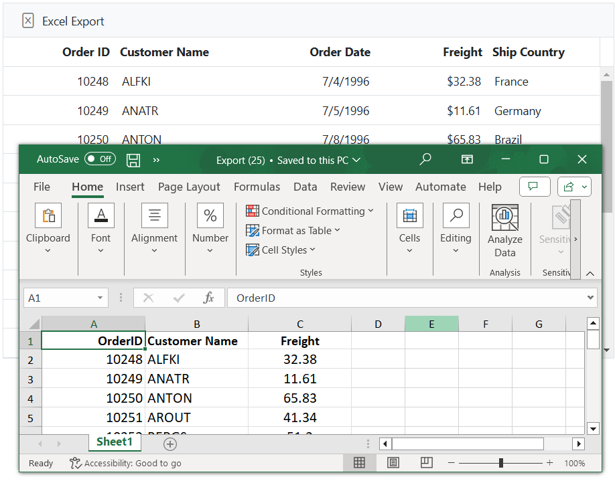This screenshot has height=483, width=615.
Task: Click the Insert Function fx icon
Action: pos(208,298)
